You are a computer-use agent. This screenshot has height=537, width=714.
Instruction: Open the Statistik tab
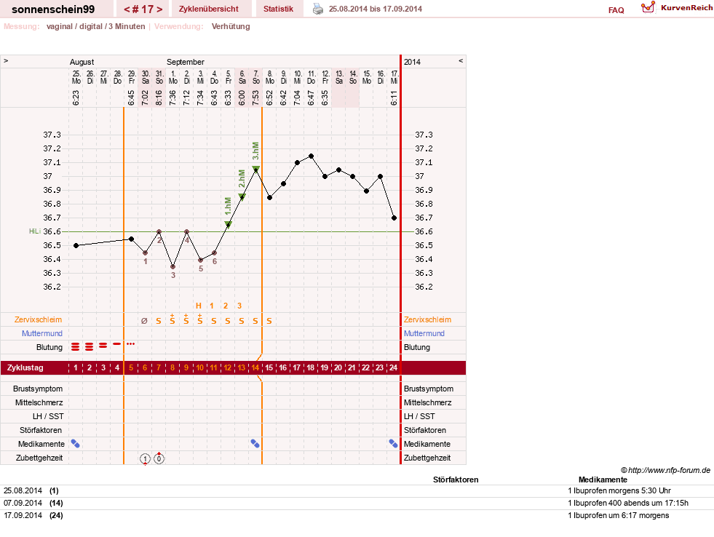coord(278,9)
